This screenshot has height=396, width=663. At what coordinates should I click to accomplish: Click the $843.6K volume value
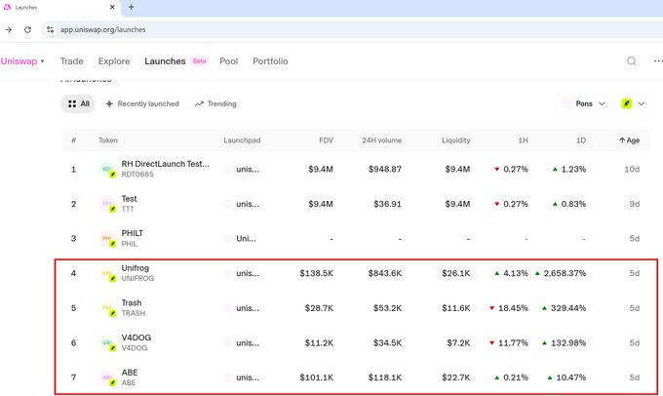pos(385,273)
